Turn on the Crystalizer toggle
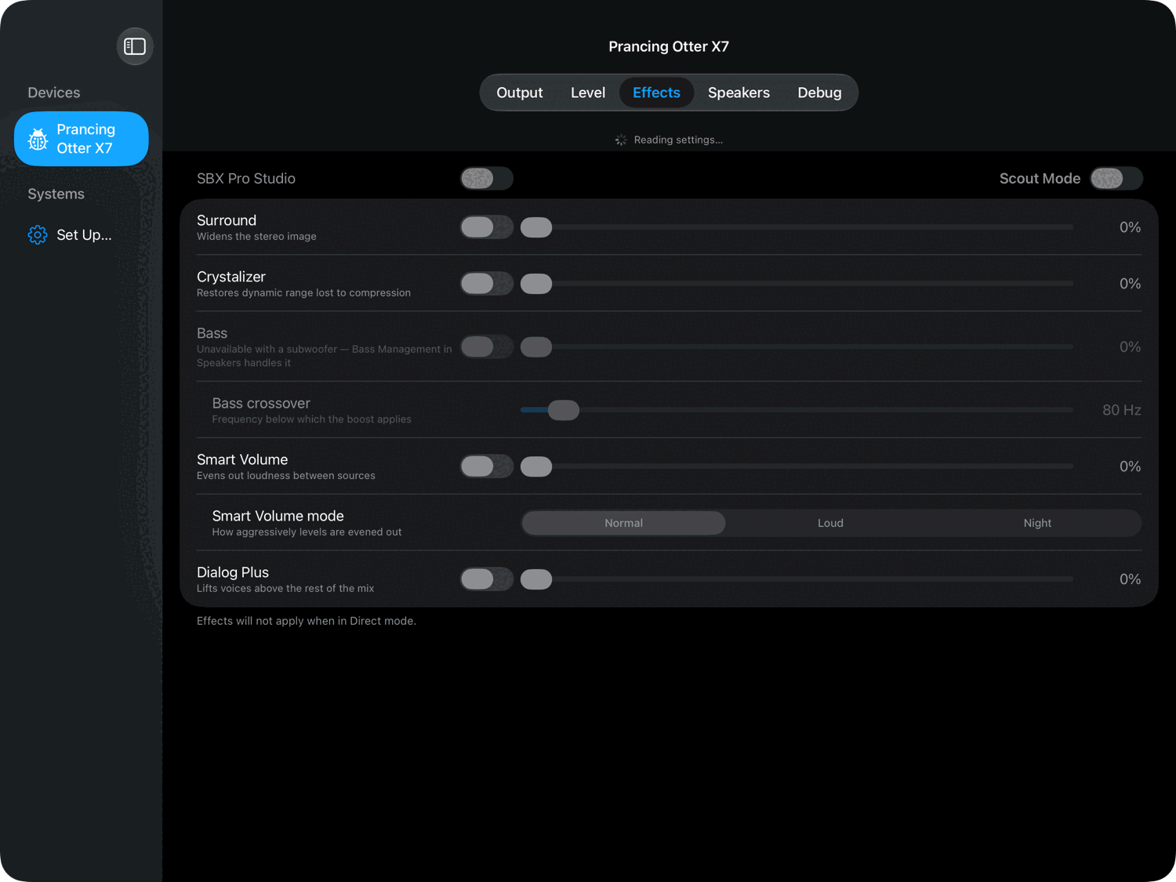The image size is (1176, 882). (486, 283)
